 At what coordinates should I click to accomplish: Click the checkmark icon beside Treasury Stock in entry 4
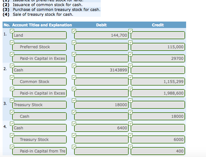click(12, 135)
